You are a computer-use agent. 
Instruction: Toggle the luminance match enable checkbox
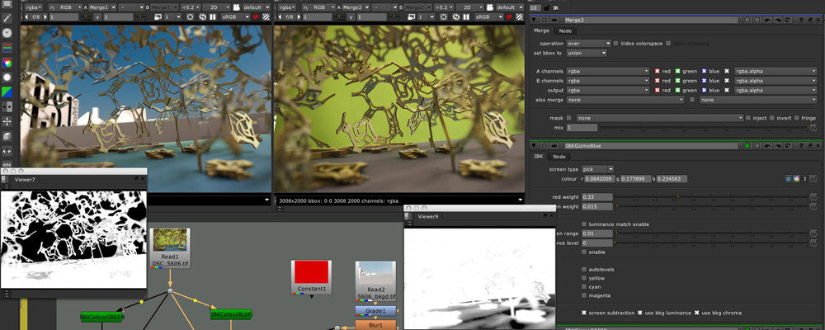585,224
